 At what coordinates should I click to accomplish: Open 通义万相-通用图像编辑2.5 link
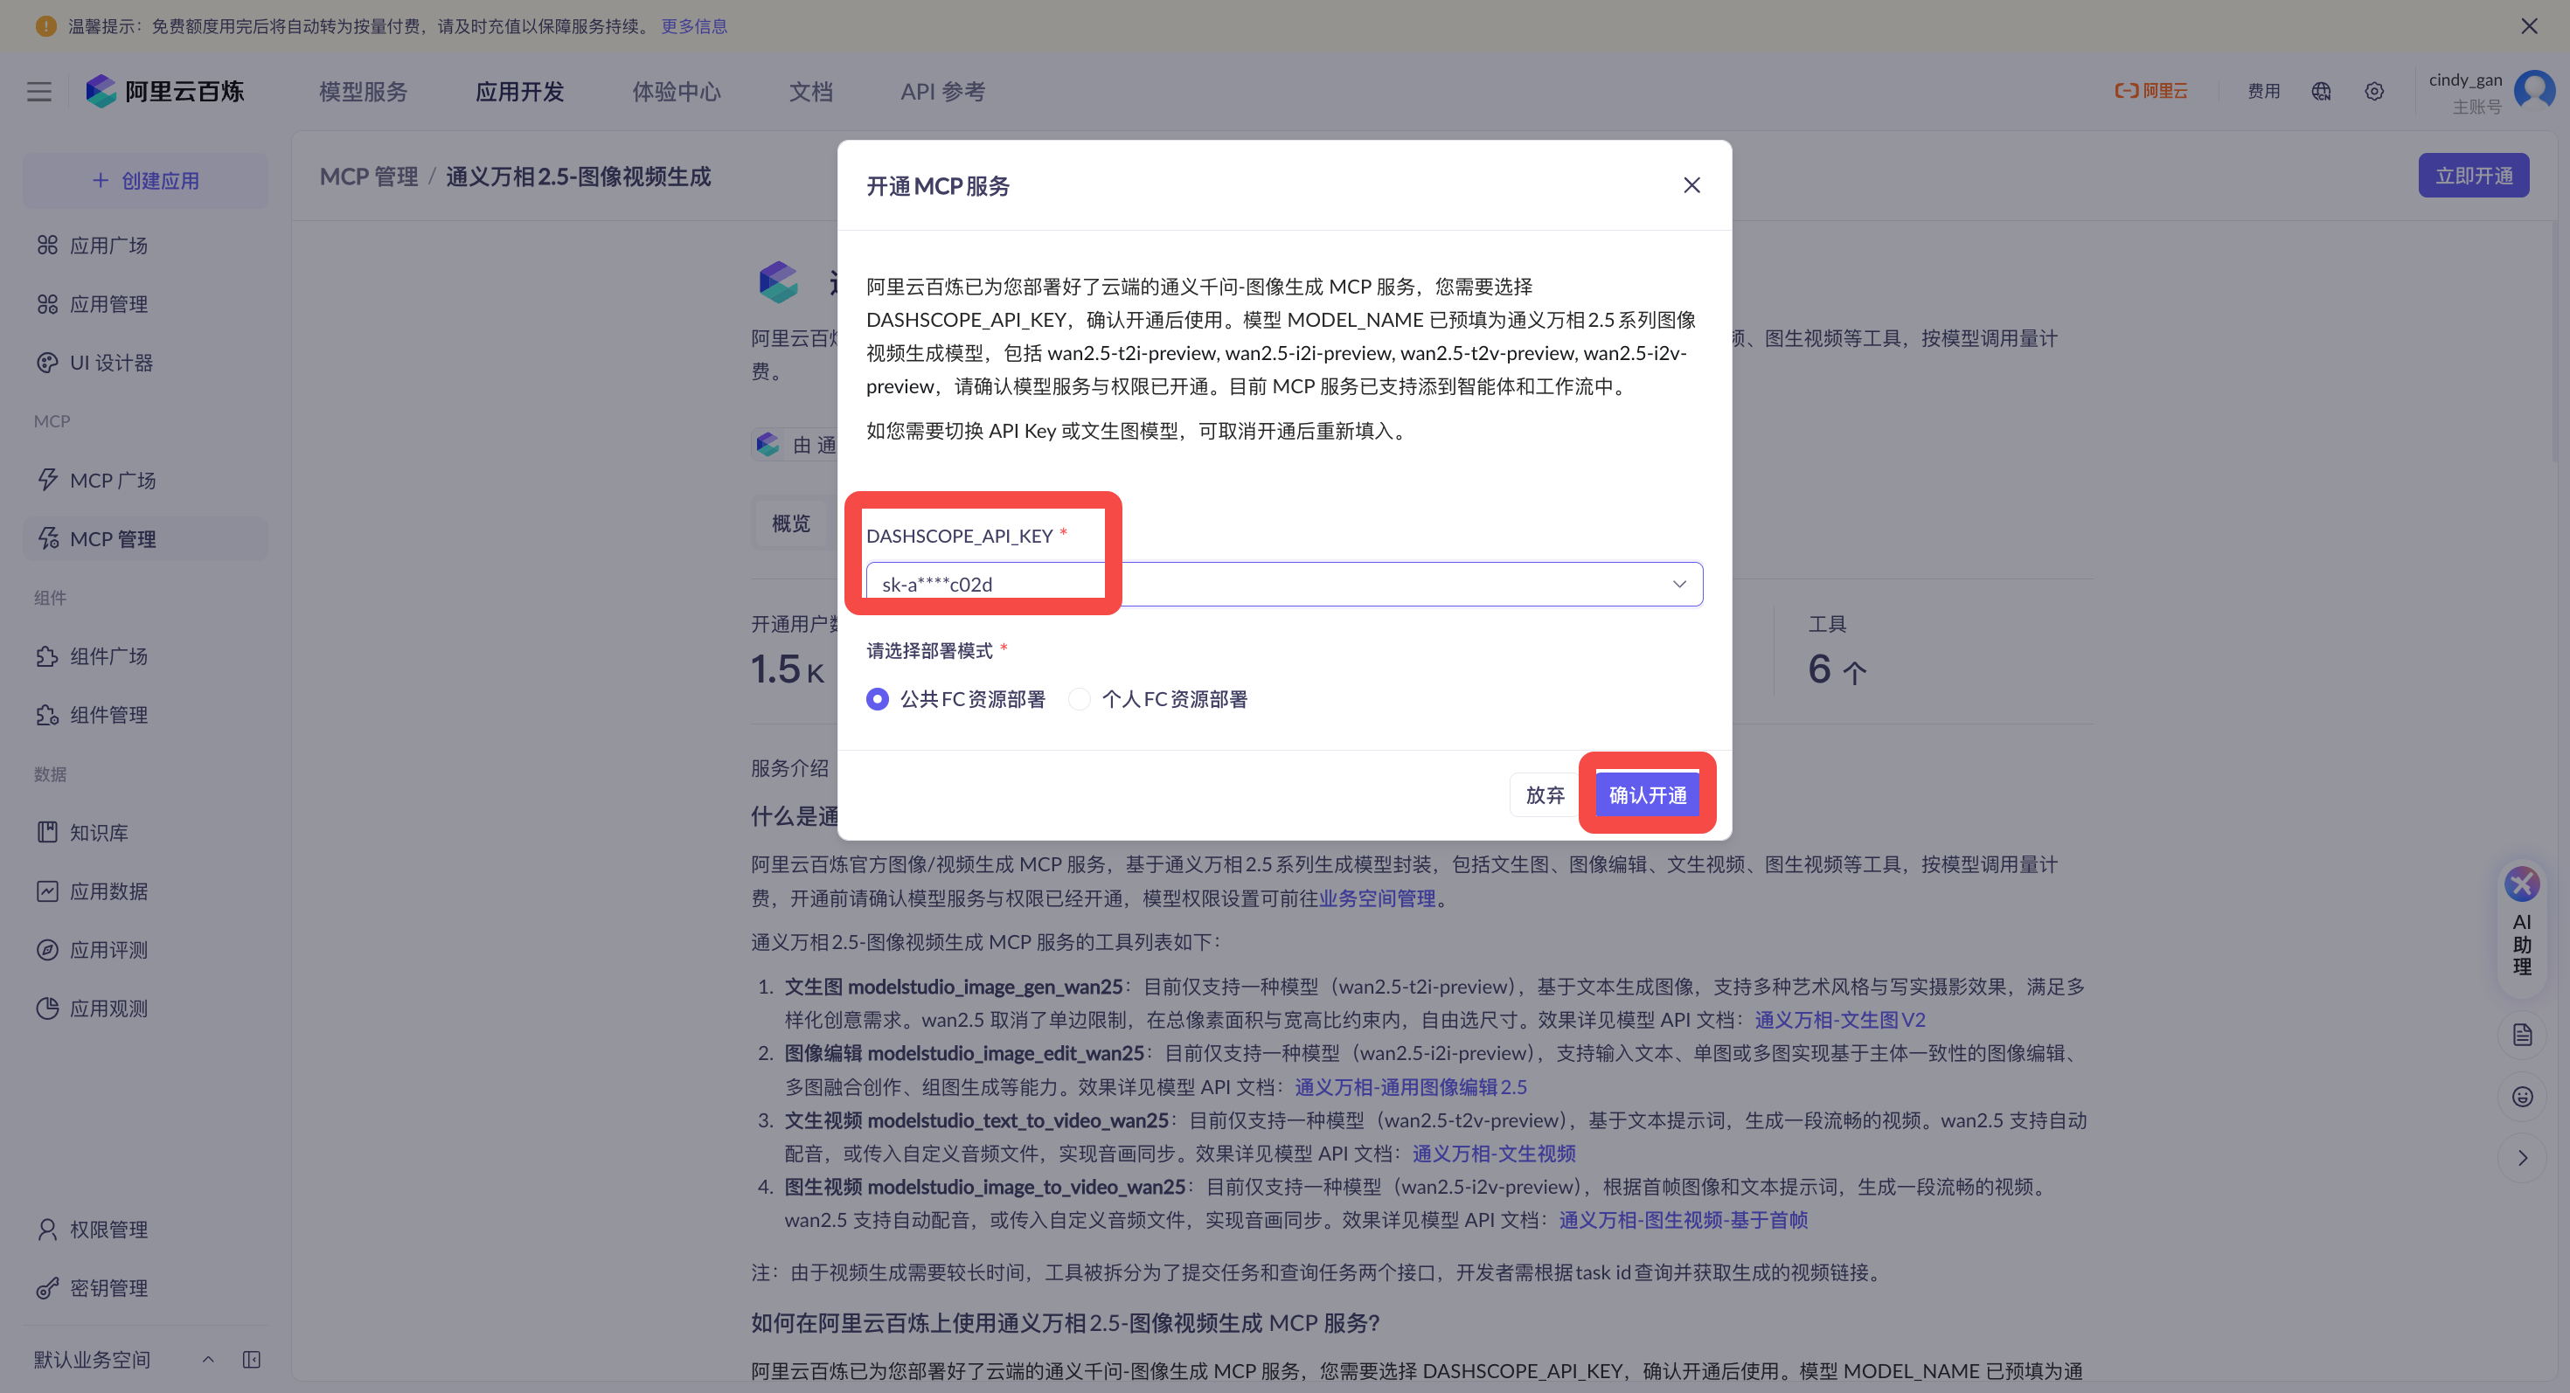1411,1087
